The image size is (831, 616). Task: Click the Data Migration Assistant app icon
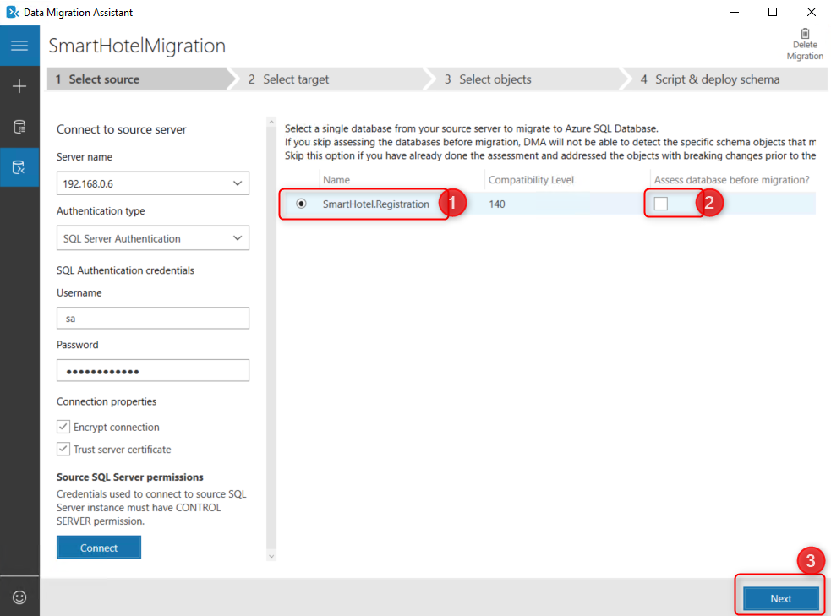click(x=12, y=12)
